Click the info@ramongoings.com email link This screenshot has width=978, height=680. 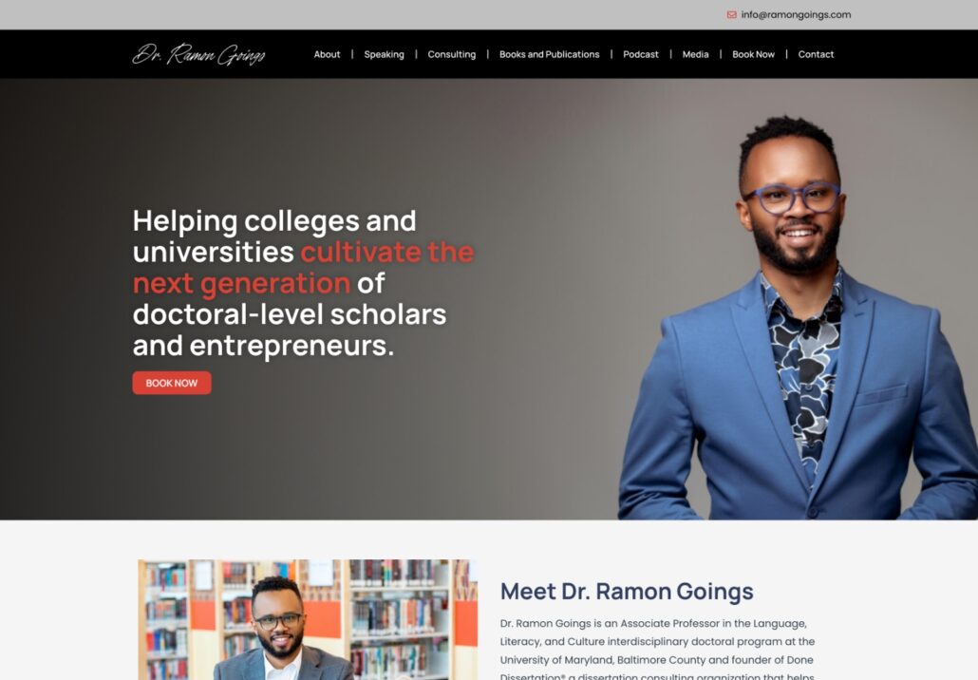click(x=796, y=15)
